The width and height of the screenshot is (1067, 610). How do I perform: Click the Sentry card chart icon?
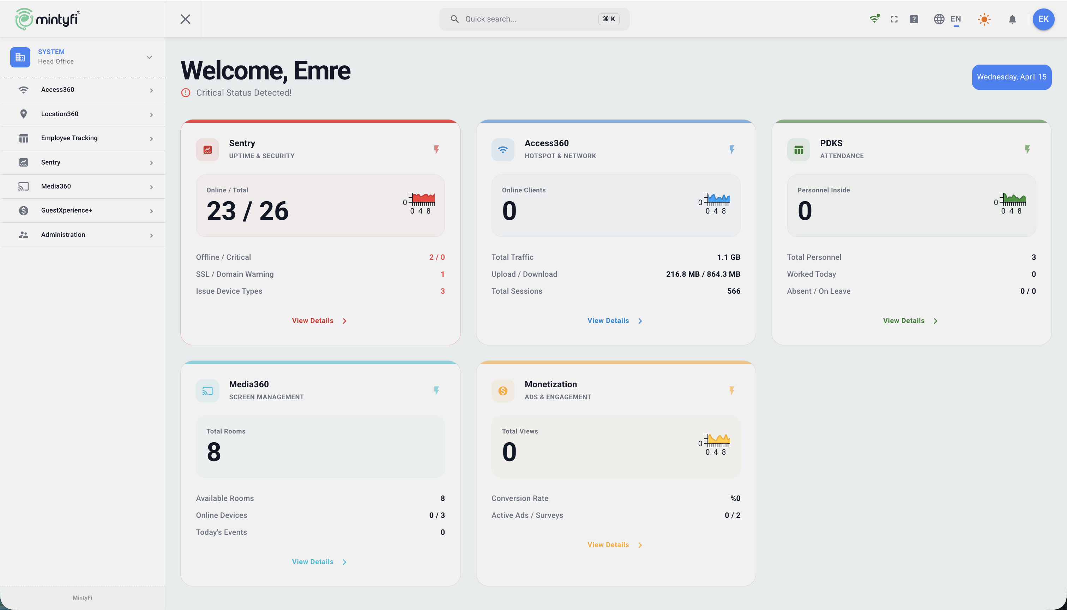coord(207,150)
